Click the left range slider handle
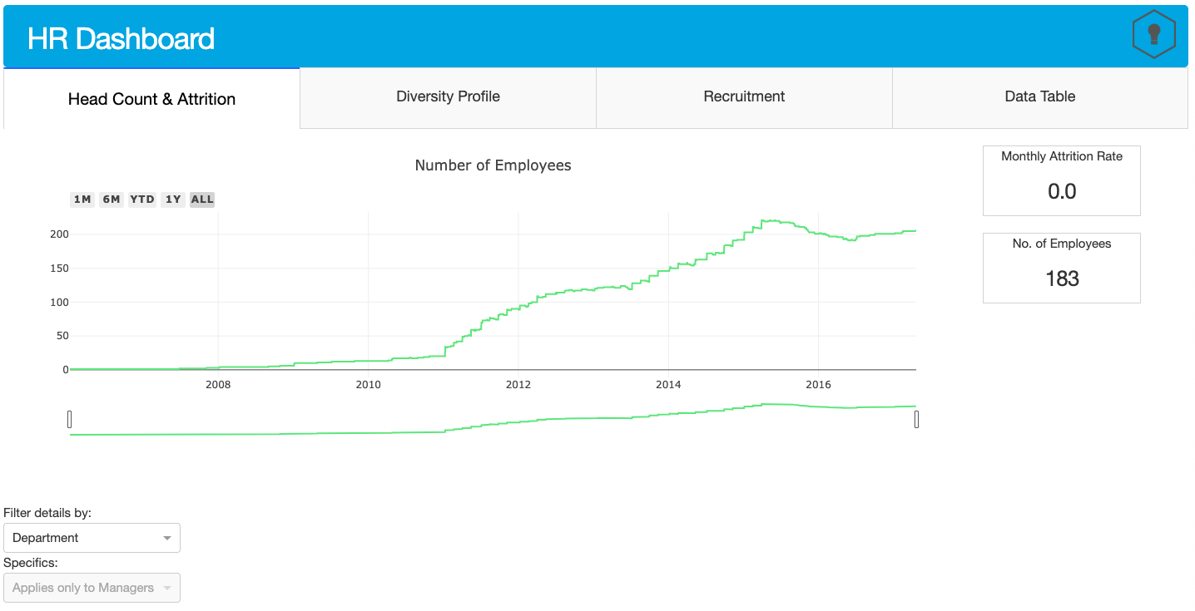The image size is (1195, 611). pos(70,419)
